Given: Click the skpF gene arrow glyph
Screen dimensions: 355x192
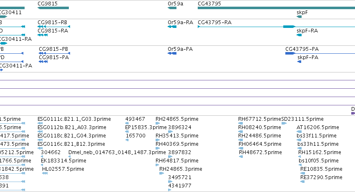Looking at the screenshot, I should (299, 17).
